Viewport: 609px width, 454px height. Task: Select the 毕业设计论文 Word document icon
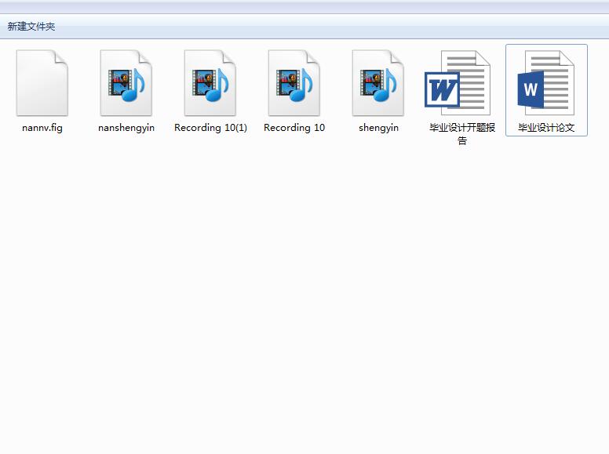click(545, 83)
